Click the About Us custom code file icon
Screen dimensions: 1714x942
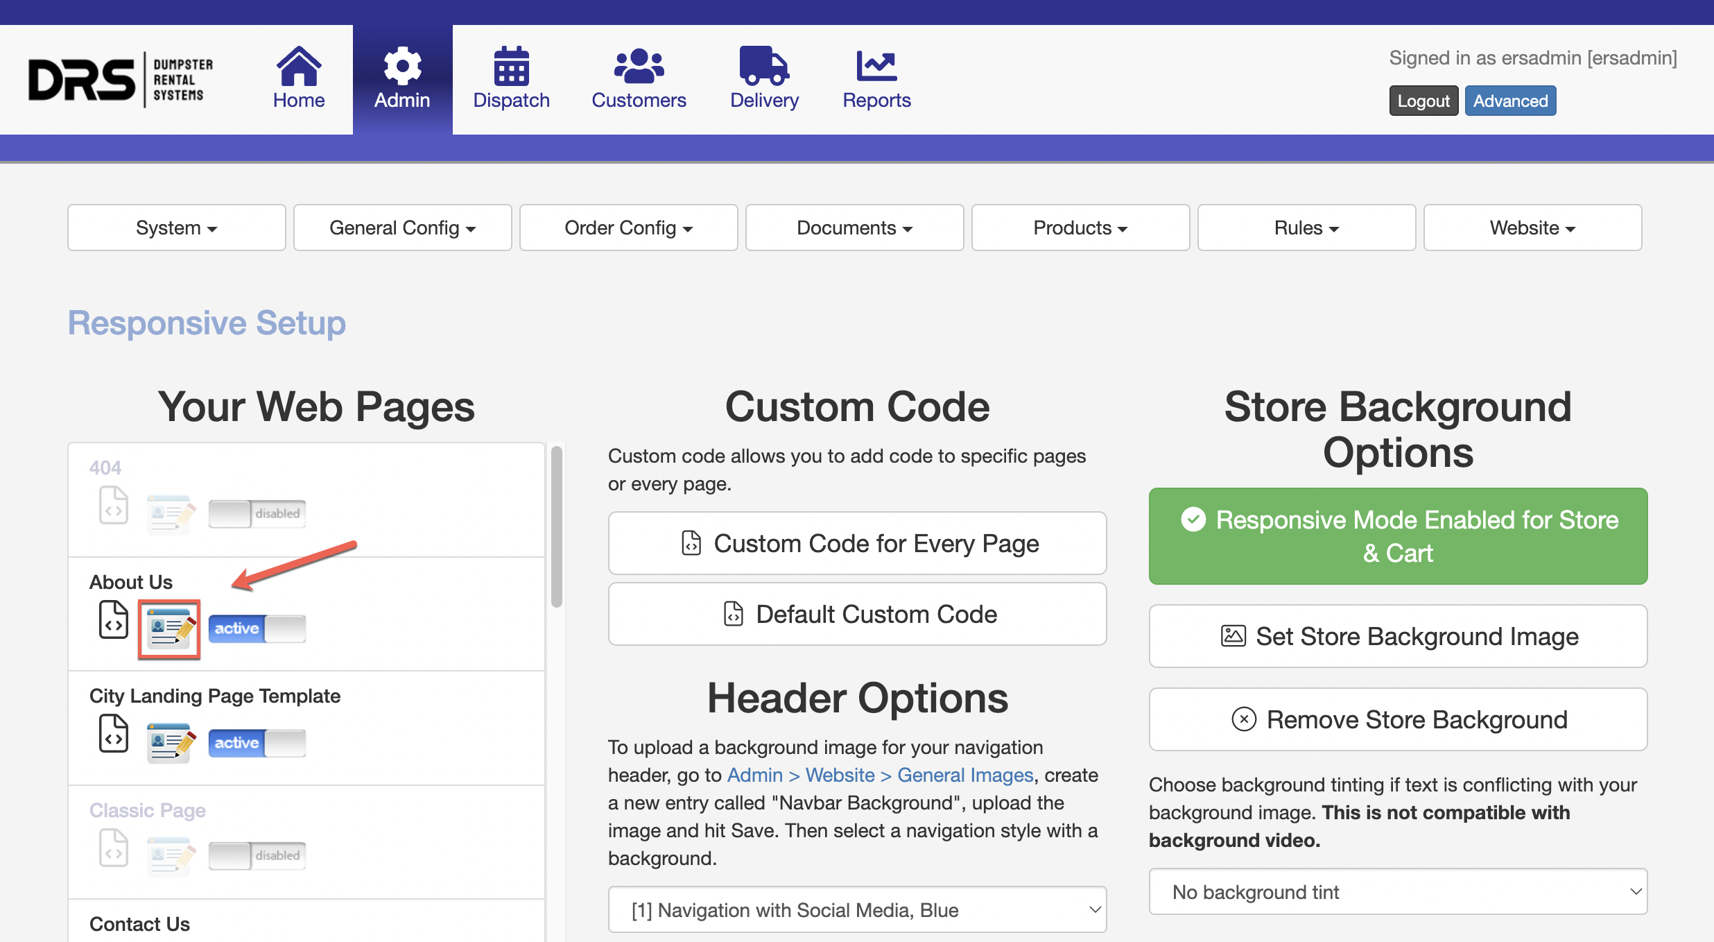(x=114, y=619)
